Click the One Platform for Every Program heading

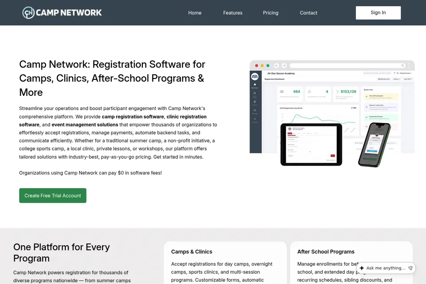pyautogui.click(x=62, y=252)
